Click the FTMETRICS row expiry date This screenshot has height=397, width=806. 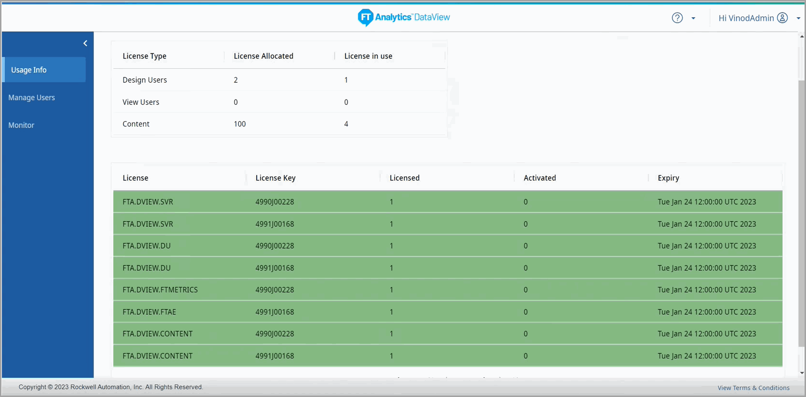(x=707, y=290)
